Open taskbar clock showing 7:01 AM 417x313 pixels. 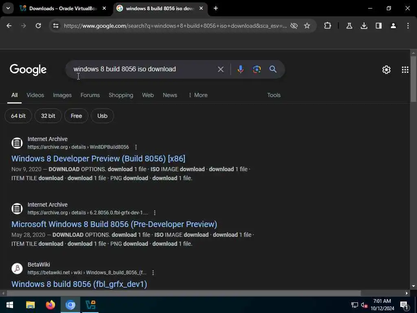click(x=382, y=305)
